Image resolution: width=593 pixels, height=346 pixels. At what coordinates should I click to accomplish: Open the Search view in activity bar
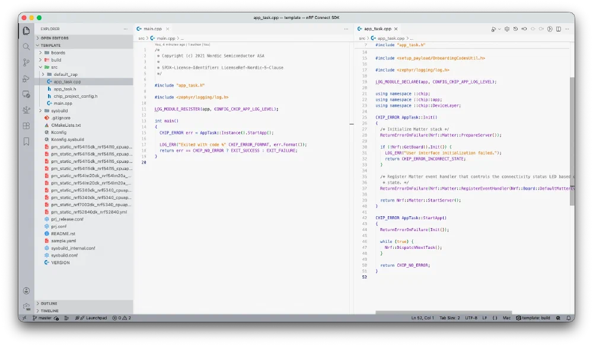pos(26,47)
